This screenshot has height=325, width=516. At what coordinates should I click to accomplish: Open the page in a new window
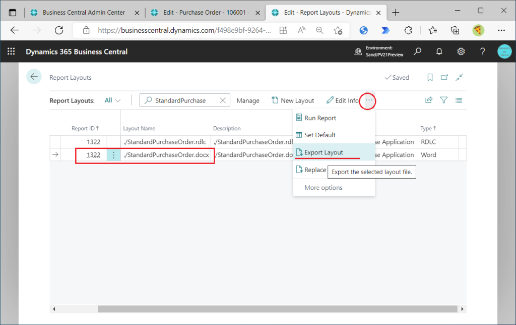(444, 77)
